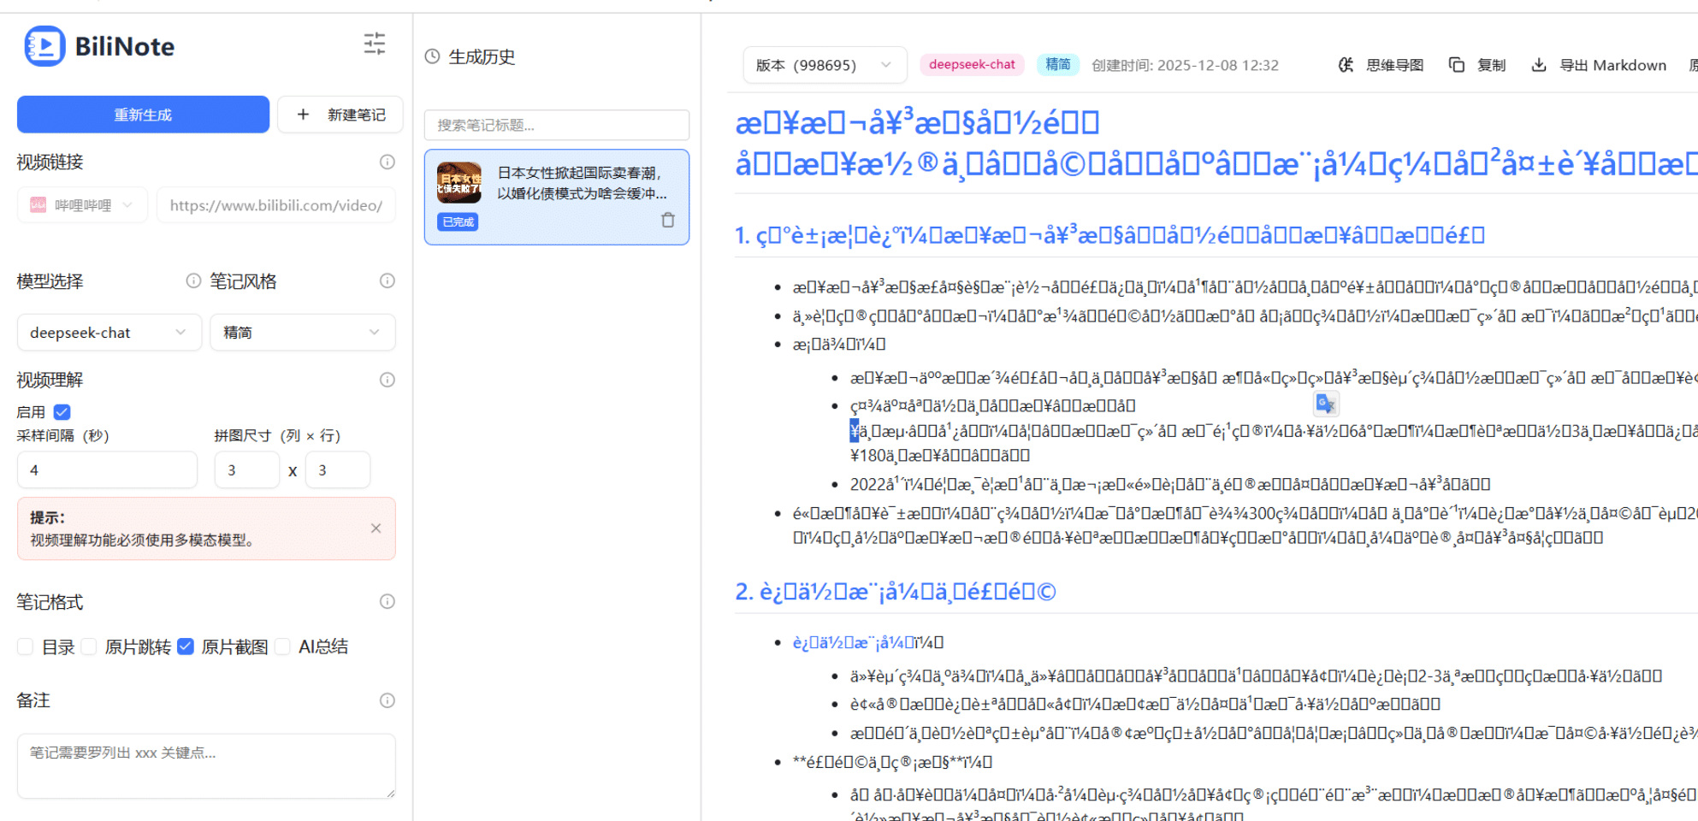Open the sidebar settings sliders icon
Image resolution: width=1698 pixels, height=821 pixels.
point(375,44)
